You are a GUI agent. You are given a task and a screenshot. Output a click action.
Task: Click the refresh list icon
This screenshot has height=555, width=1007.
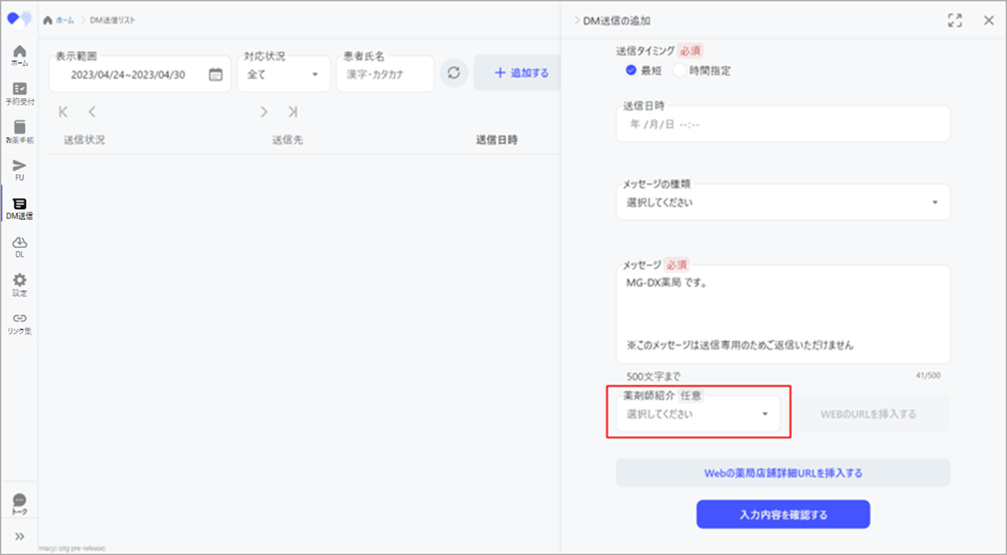(453, 73)
